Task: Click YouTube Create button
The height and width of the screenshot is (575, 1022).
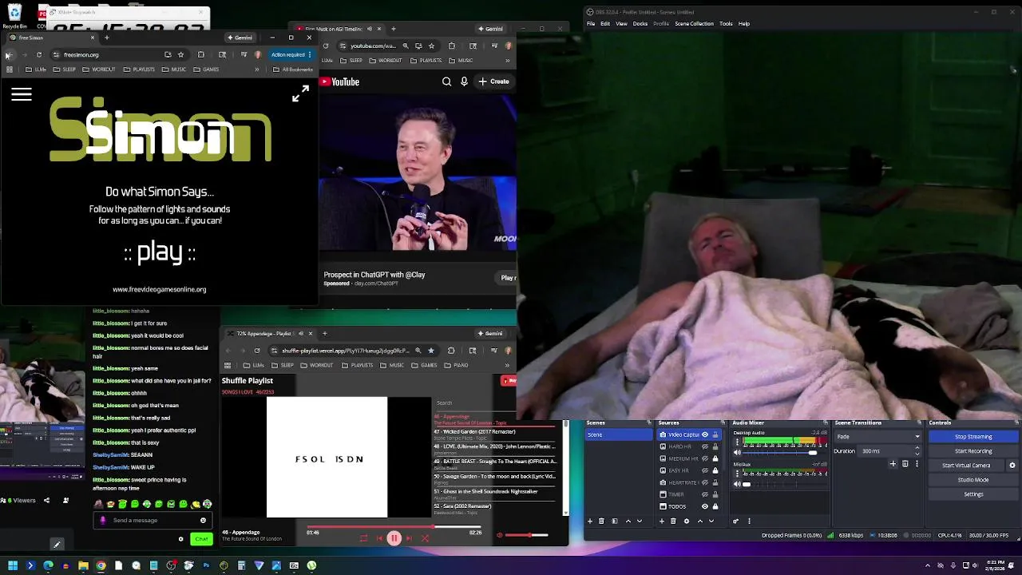Action: pos(494,81)
